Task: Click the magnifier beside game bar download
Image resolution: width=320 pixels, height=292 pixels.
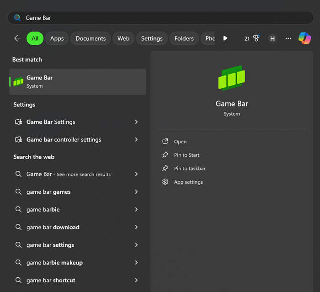Action: 18,227
